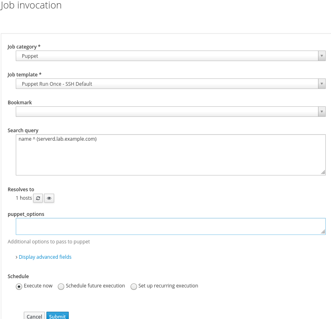Click the Job template dropdown arrow
Screen dimensions: 331x319
[x=322, y=84]
